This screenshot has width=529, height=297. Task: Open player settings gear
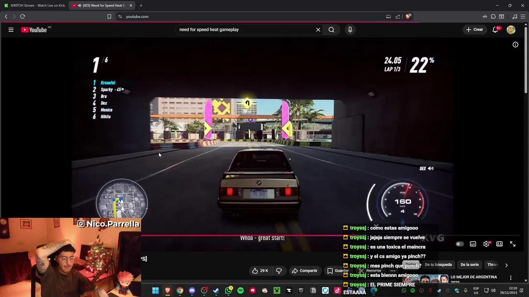coord(486,244)
